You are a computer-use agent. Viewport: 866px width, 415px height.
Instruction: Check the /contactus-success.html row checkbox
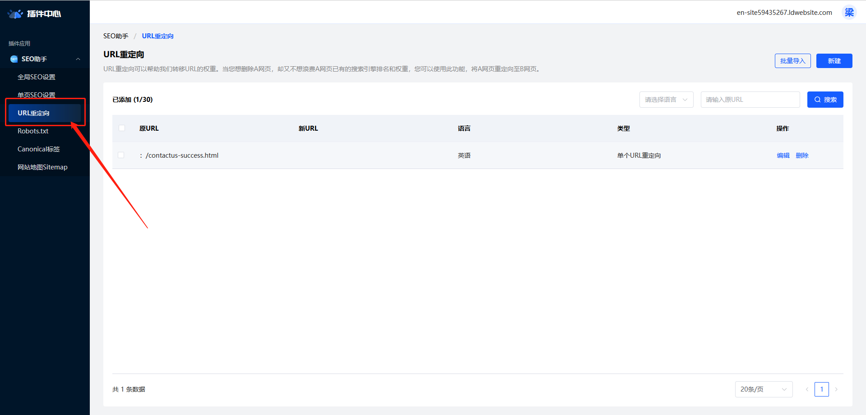tap(121, 155)
